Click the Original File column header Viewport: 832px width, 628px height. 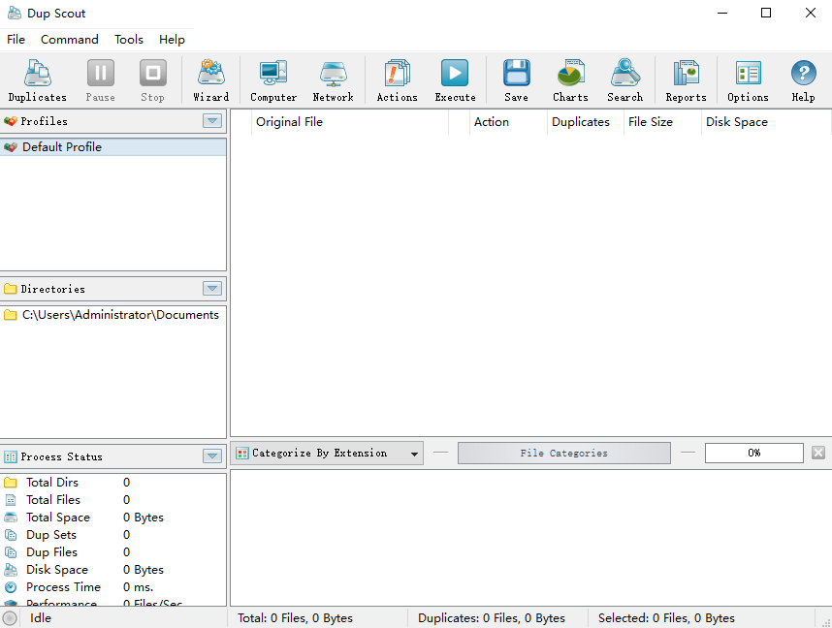289,122
